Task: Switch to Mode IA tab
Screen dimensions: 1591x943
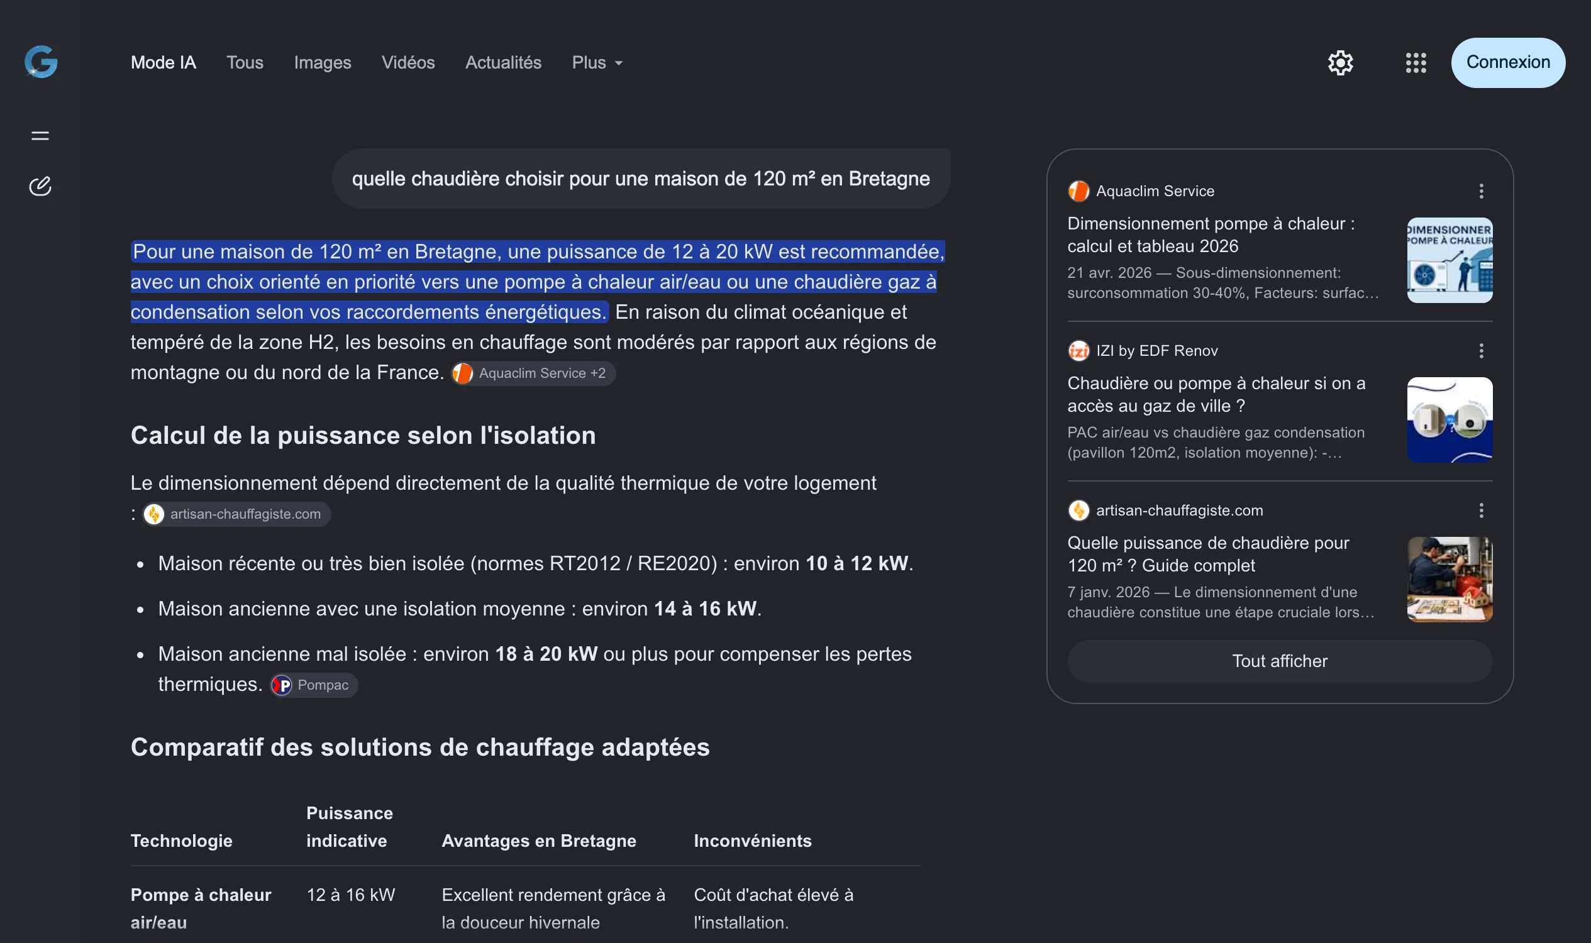Action: point(164,62)
